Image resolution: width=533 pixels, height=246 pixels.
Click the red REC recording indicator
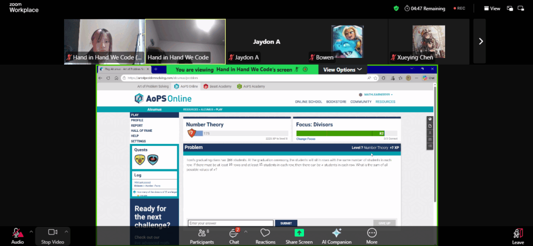[459, 8]
